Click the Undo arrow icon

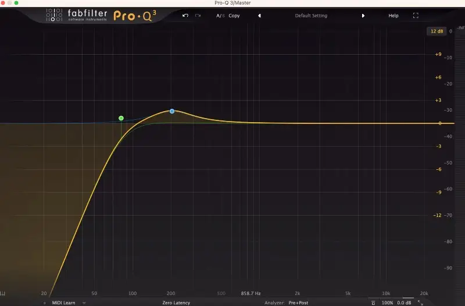(x=185, y=16)
